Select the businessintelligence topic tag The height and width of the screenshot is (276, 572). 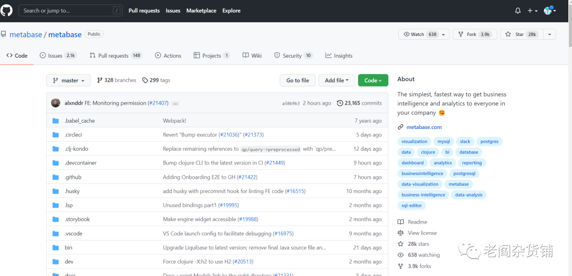(x=422, y=173)
